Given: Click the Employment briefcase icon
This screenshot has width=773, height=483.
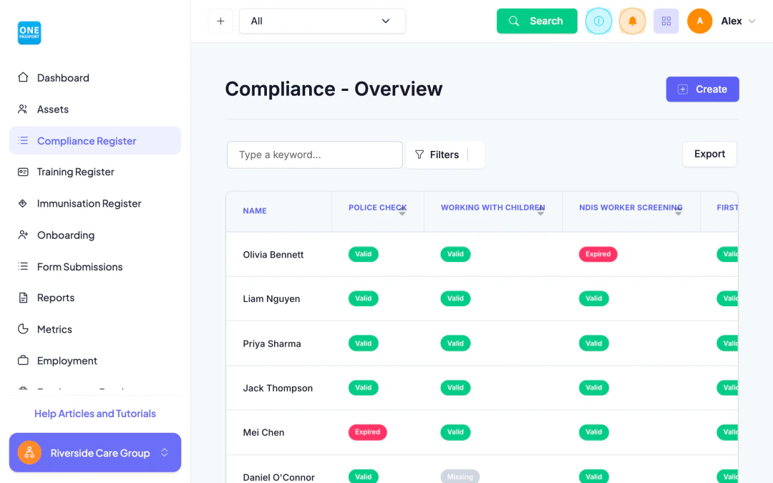Looking at the screenshot, I should [x=23, y=360].
